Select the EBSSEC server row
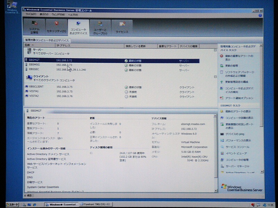The width and height of the screenshot is (278, 208). click(x=112, y=70)
